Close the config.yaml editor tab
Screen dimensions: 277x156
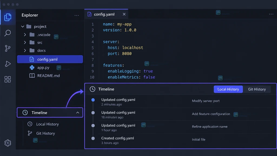[124, 14]
